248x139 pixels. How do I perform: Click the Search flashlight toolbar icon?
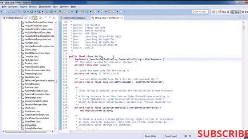pos(69,12)
